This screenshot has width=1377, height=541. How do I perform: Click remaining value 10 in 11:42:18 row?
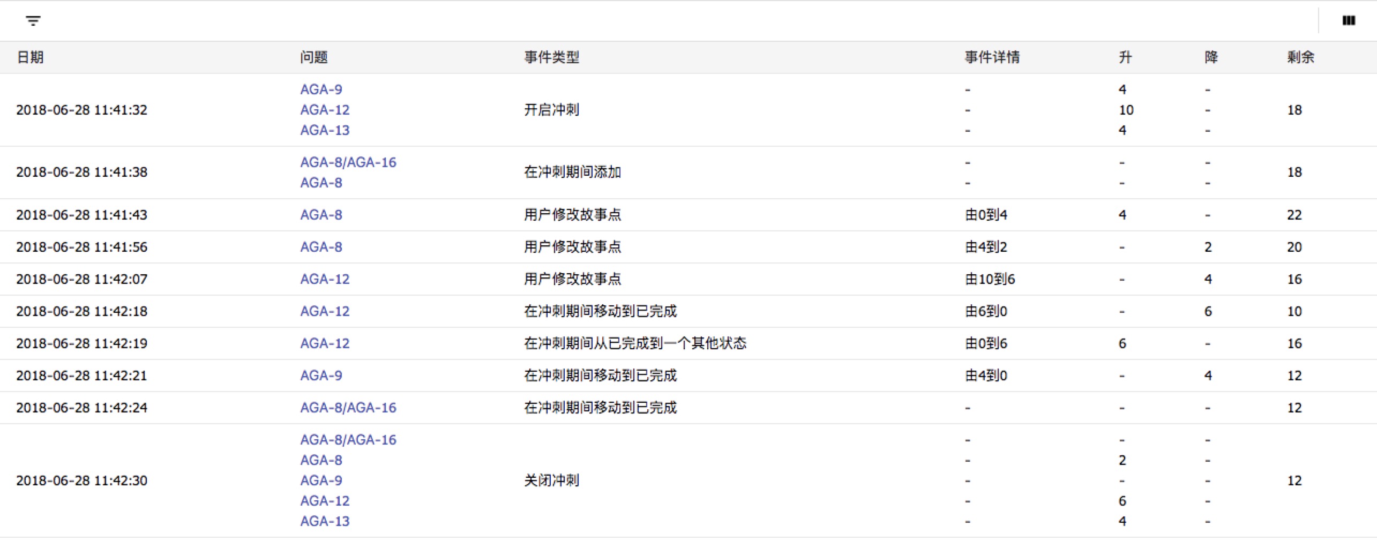click(x=1294, y=311)
